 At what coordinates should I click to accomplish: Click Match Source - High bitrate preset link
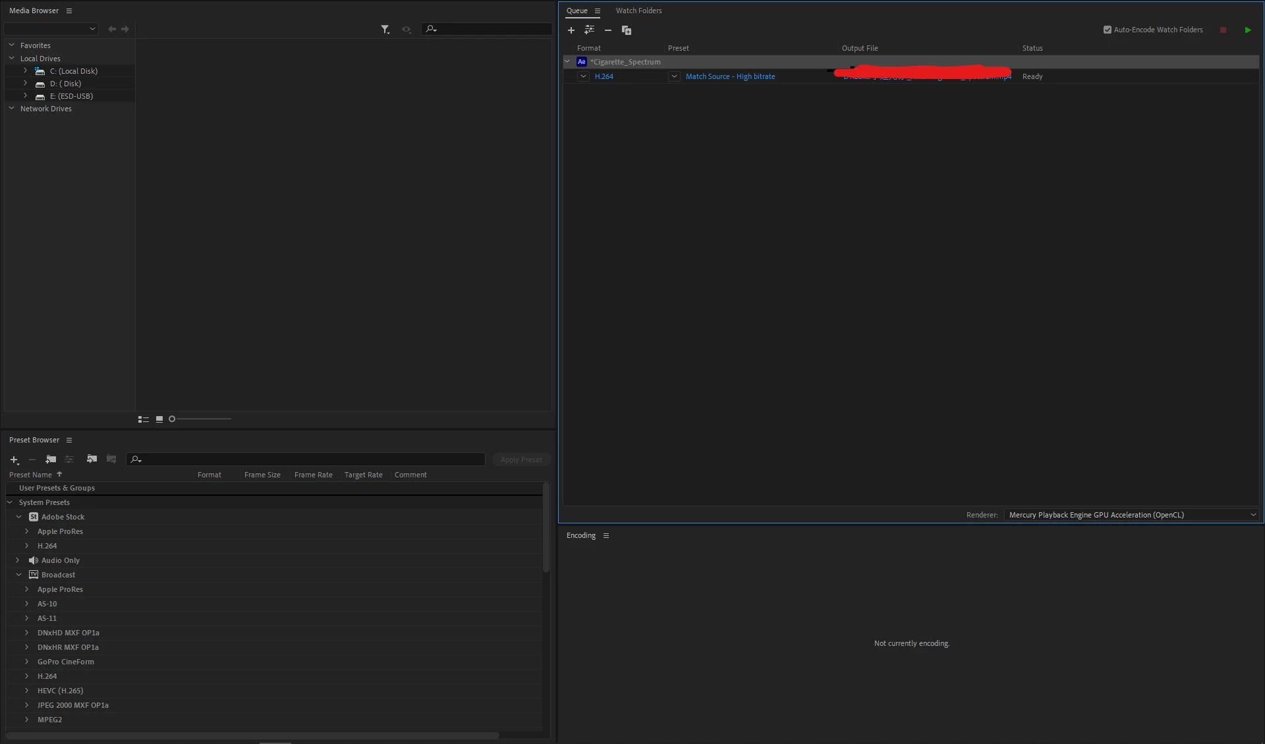730,76
